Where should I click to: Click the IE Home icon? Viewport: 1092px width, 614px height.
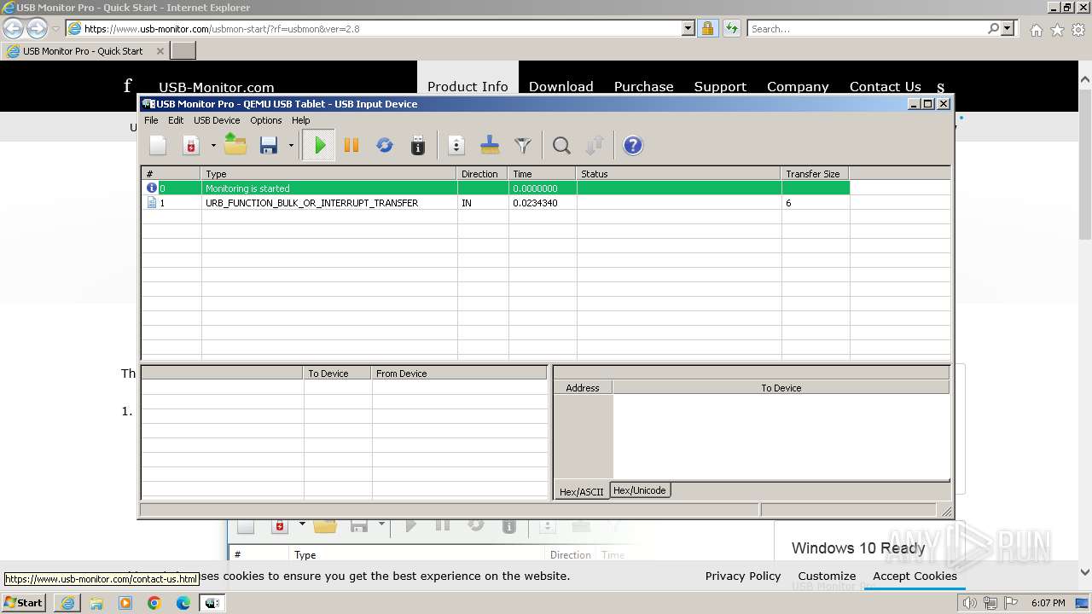(x=1036, y=30)
